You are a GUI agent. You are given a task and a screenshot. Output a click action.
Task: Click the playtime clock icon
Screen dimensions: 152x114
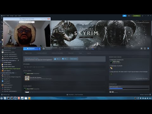pos(72,48)
